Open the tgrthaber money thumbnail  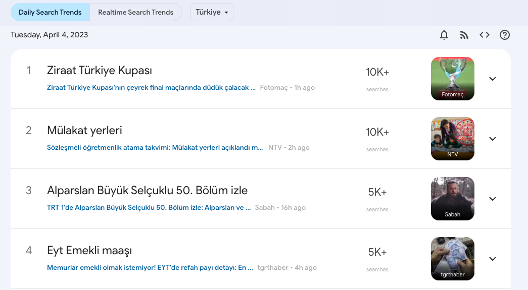pyautogui.click(x=453, y=259)
